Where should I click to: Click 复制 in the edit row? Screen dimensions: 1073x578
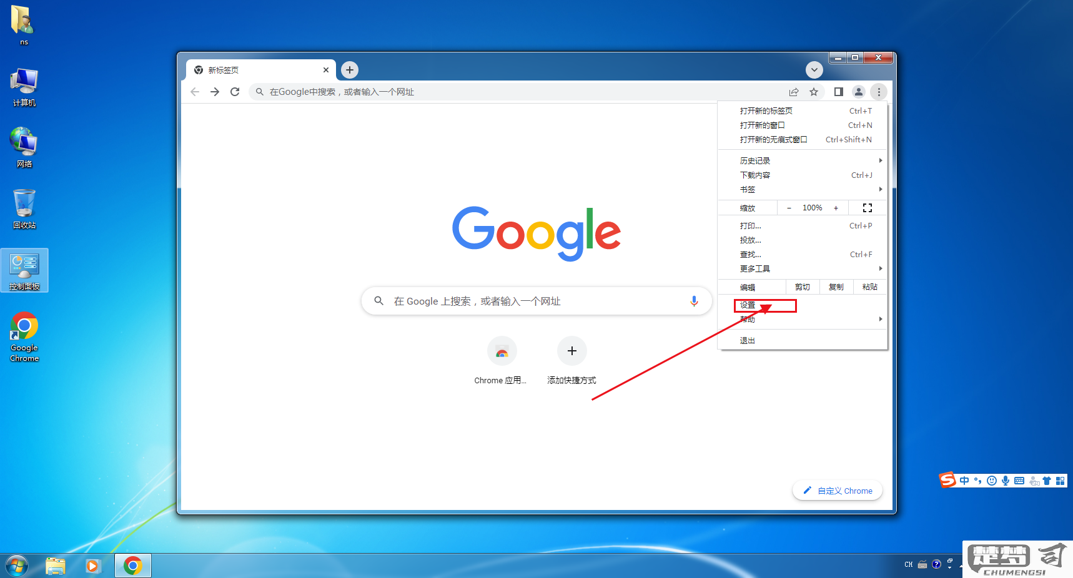click(836, 287)
